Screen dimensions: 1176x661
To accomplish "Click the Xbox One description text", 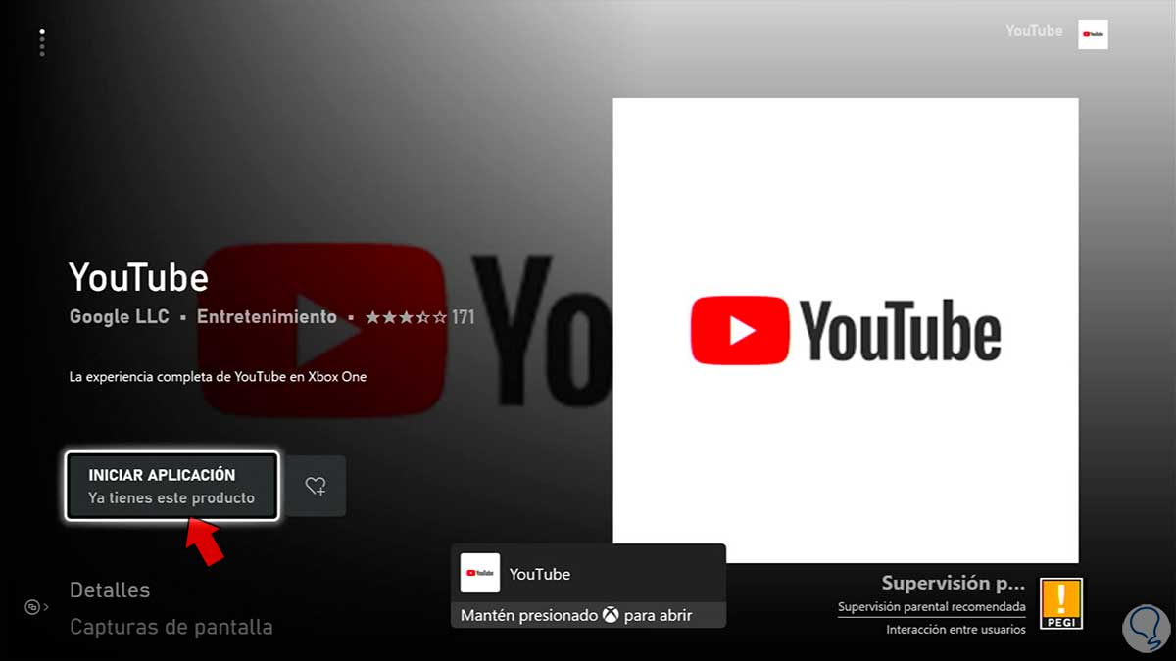I will [x=219, y=376].
